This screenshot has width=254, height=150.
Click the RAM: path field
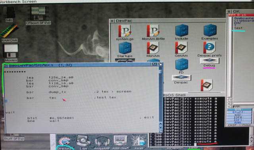click(243, 106)
